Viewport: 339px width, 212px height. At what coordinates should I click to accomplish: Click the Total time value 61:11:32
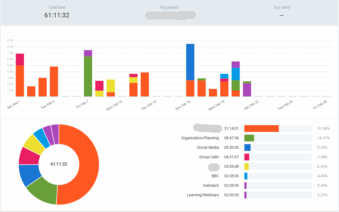tap(57, 15)
